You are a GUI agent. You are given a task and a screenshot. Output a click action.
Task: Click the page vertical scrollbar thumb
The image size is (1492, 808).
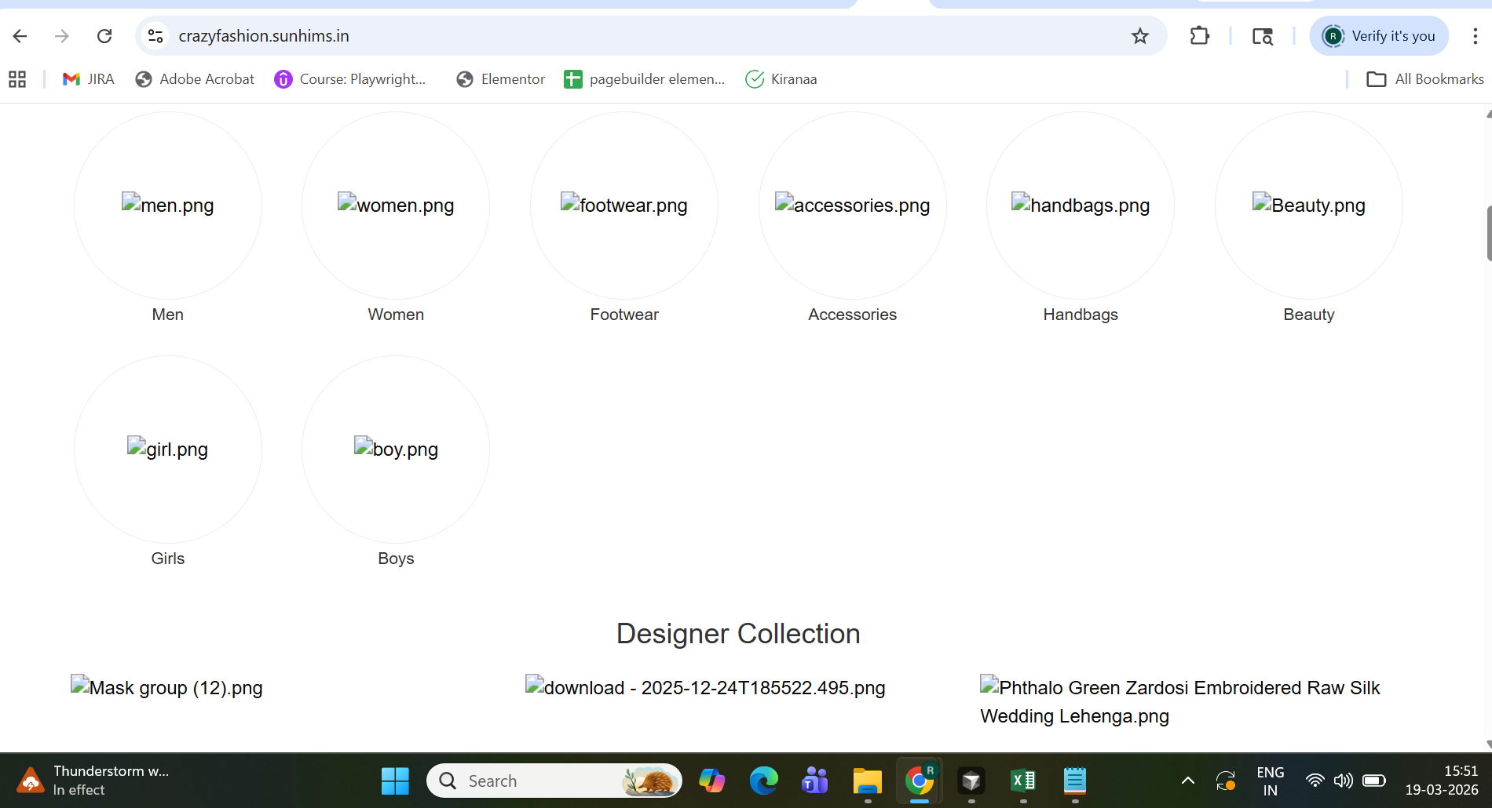click(x=1488, y=233)
